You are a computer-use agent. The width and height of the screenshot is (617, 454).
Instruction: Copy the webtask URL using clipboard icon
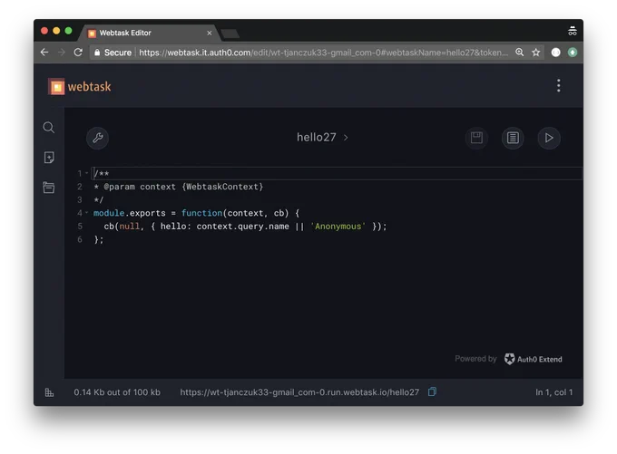pyautogui.click(x=432, y=391)
